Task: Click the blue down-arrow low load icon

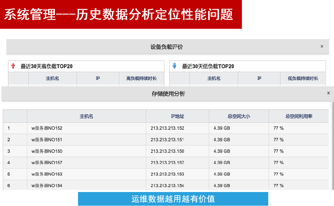Action: point(175,66)
